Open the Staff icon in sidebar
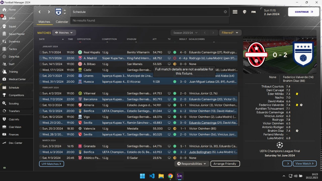The width and height of the screenshot is (322, 181). pos(4,64)
